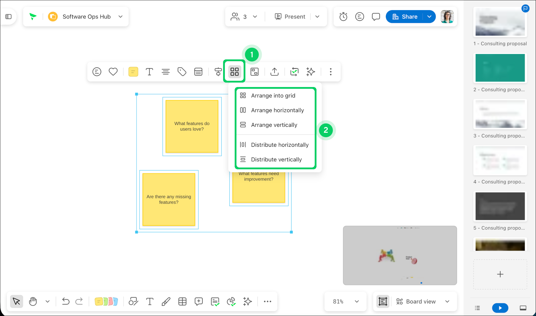Image resolution: width=536 pixels, height=316 pixels.
Task: Change the yellow sticky note color swatch
Action: (133, 72)
